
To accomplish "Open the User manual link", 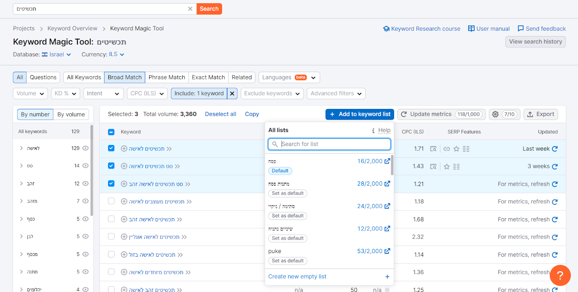I will (x=489, y=28).
